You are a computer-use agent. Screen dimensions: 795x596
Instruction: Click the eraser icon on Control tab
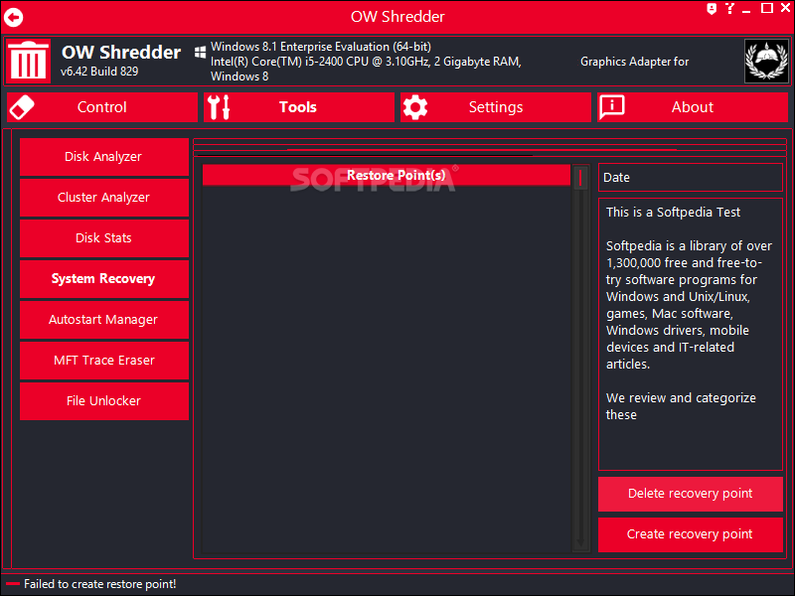(22, 107)
